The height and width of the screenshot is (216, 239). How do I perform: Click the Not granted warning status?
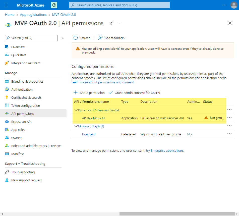pos(214,118)
